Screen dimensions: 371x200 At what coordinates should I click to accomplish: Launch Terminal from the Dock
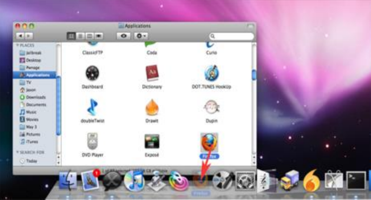356,181
